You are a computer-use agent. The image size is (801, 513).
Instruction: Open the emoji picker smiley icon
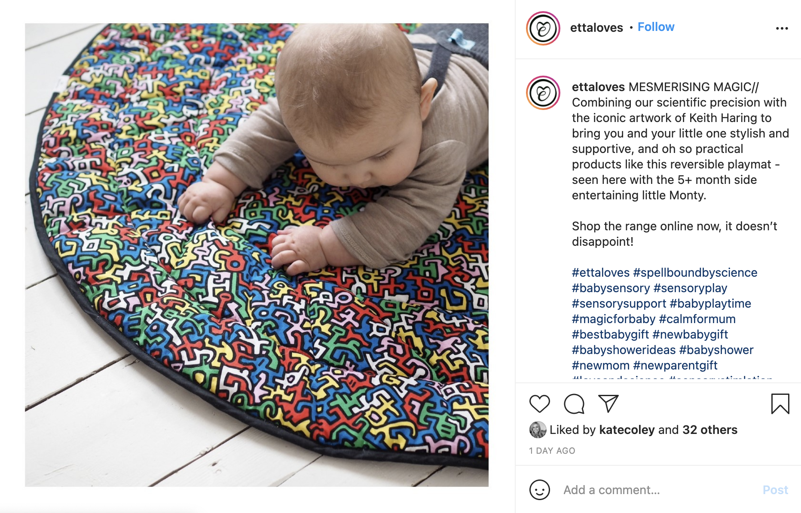click(x=539, y=490)
